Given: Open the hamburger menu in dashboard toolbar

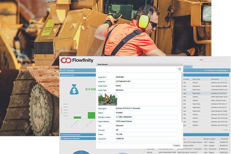Looking at the screenshot, I should coord(61,70).
